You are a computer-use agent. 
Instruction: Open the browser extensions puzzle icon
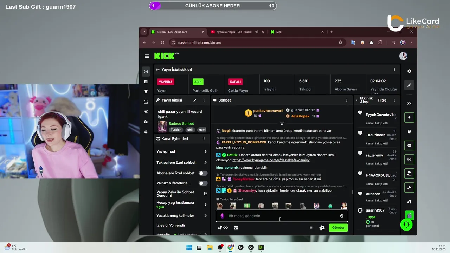(380, 43)
